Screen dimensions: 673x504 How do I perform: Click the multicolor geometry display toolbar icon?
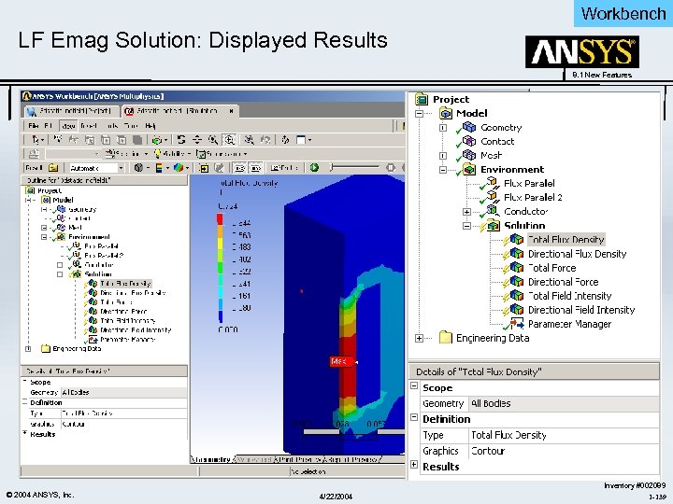(x=179, y=168)
